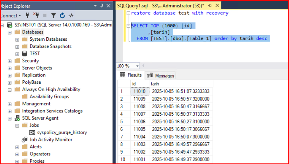Screen dimensions: 289x164
Task: Switch to the Messages tab
Action: 161,75
